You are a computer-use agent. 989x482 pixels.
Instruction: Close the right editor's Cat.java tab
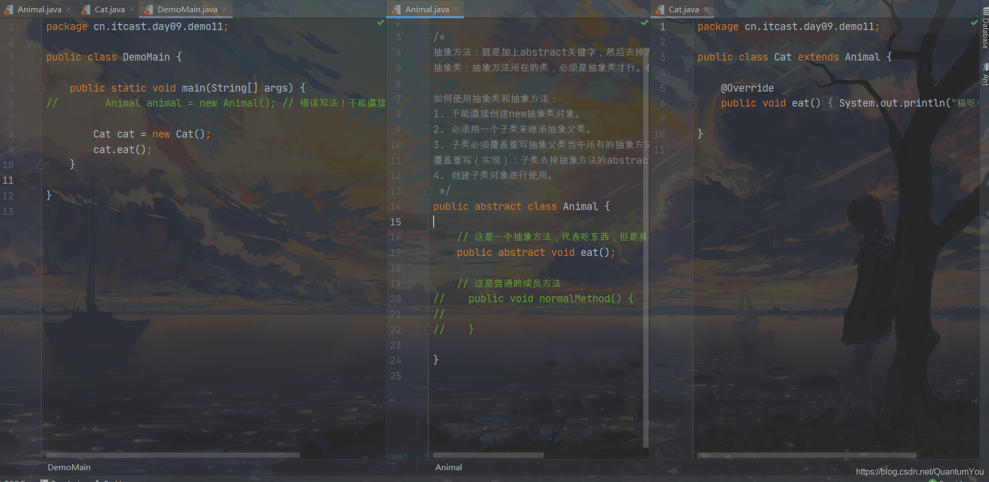point(706,9)
